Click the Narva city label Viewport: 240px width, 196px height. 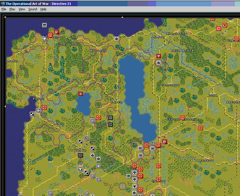[158, 37]
